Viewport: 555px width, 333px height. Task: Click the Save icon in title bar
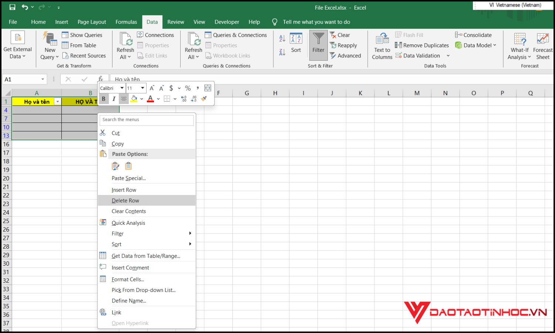pos(12,7)
